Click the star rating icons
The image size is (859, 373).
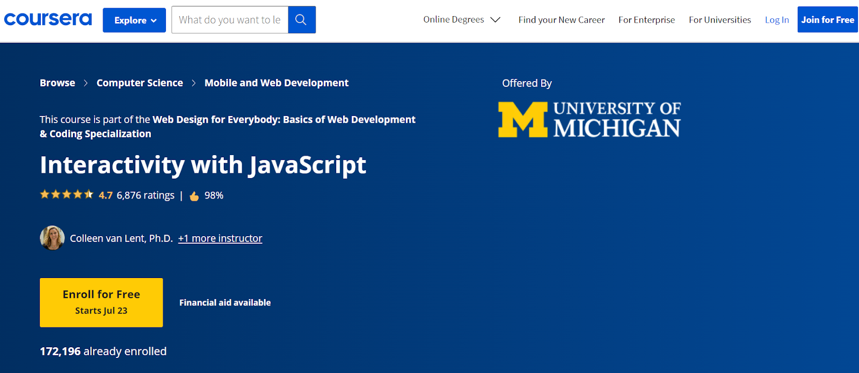[x=67, y=194]
